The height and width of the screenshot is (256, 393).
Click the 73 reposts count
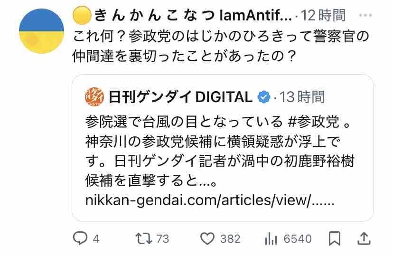(x=162, y=238)
